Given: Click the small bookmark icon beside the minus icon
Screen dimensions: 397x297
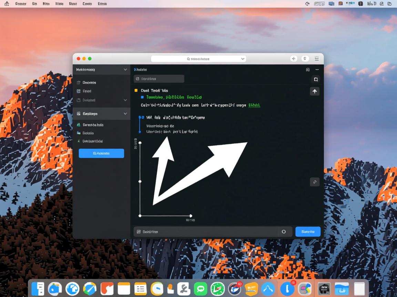Looking at the screenshot, I should (308, 70).
